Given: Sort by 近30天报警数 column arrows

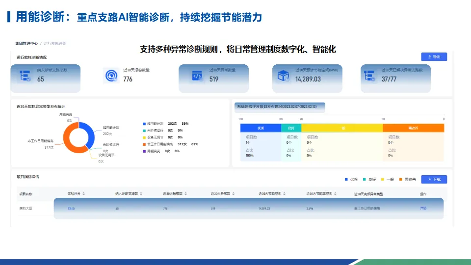Looking at the screenshot, I should coord(185,194).
